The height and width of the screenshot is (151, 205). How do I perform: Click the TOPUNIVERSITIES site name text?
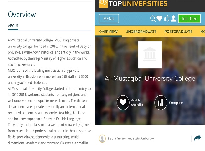pyautogui.click(x=138, y=3)
